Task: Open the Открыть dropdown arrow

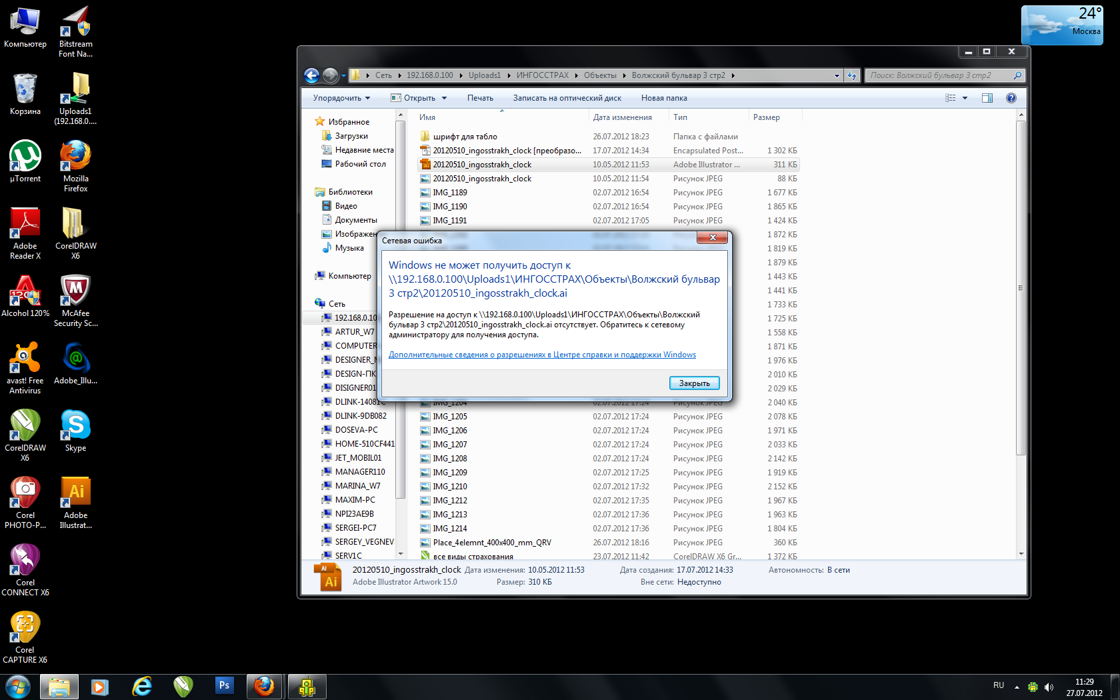Action: point(445,98)
